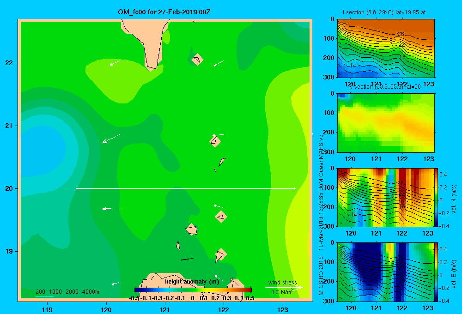Click the '14' isotherm label in temperature section
The height and width of the screenshot is (314, 462).
point(353,66)
